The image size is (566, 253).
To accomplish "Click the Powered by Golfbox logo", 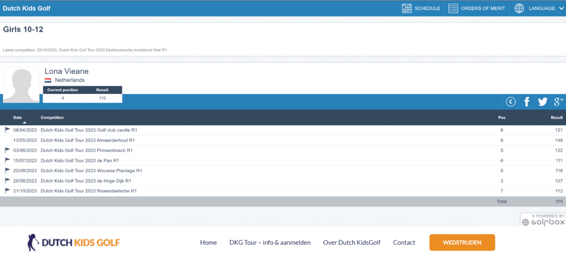I will [543, 220].
